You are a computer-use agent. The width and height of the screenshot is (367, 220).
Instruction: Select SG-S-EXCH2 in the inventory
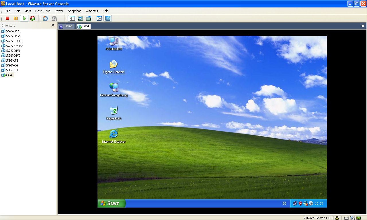pyautogui.click(x=12, y=46)
